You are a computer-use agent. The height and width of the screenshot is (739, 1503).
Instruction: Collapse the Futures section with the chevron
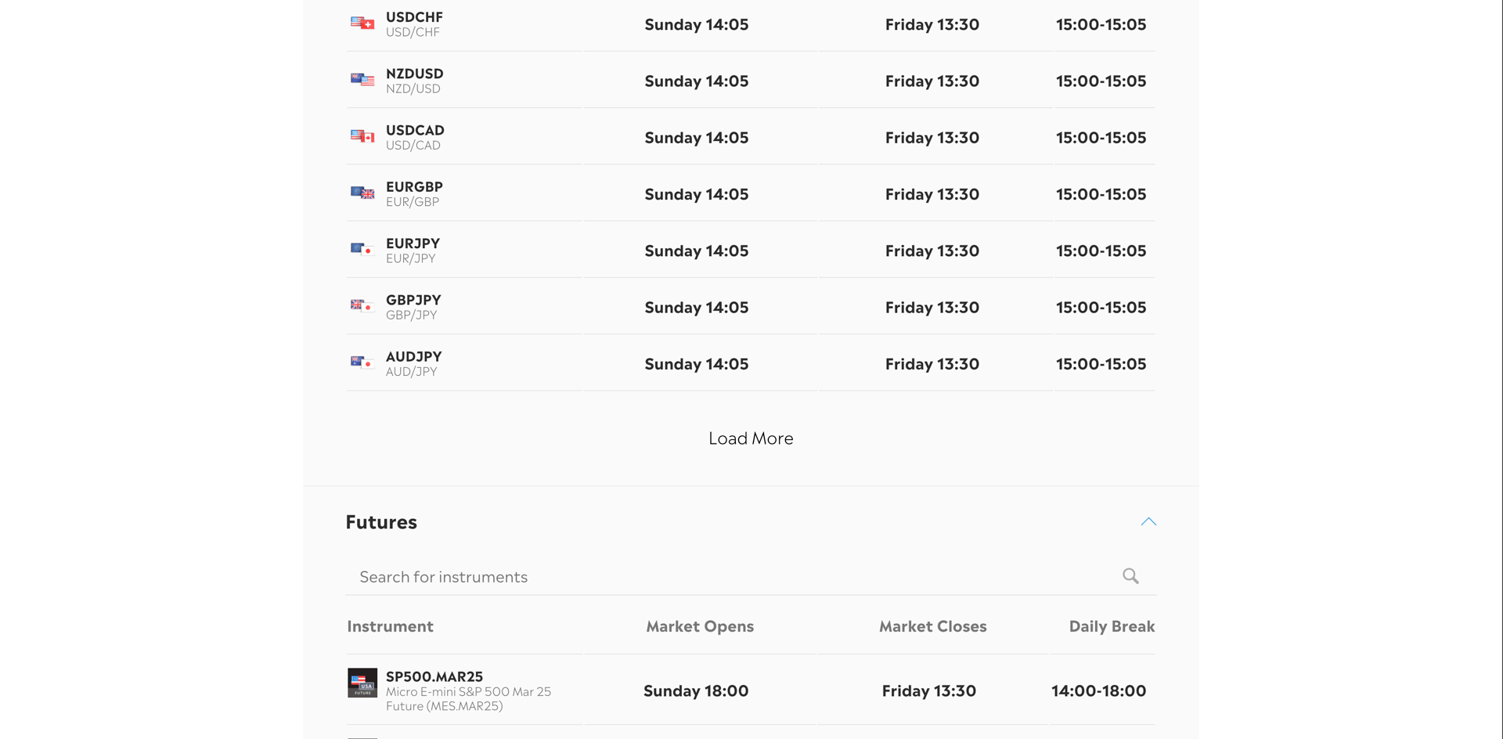[x=1148, y=521]
